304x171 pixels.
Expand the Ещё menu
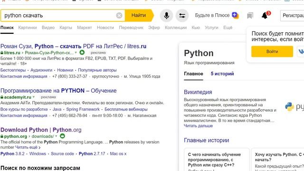[x=228, y=28]
